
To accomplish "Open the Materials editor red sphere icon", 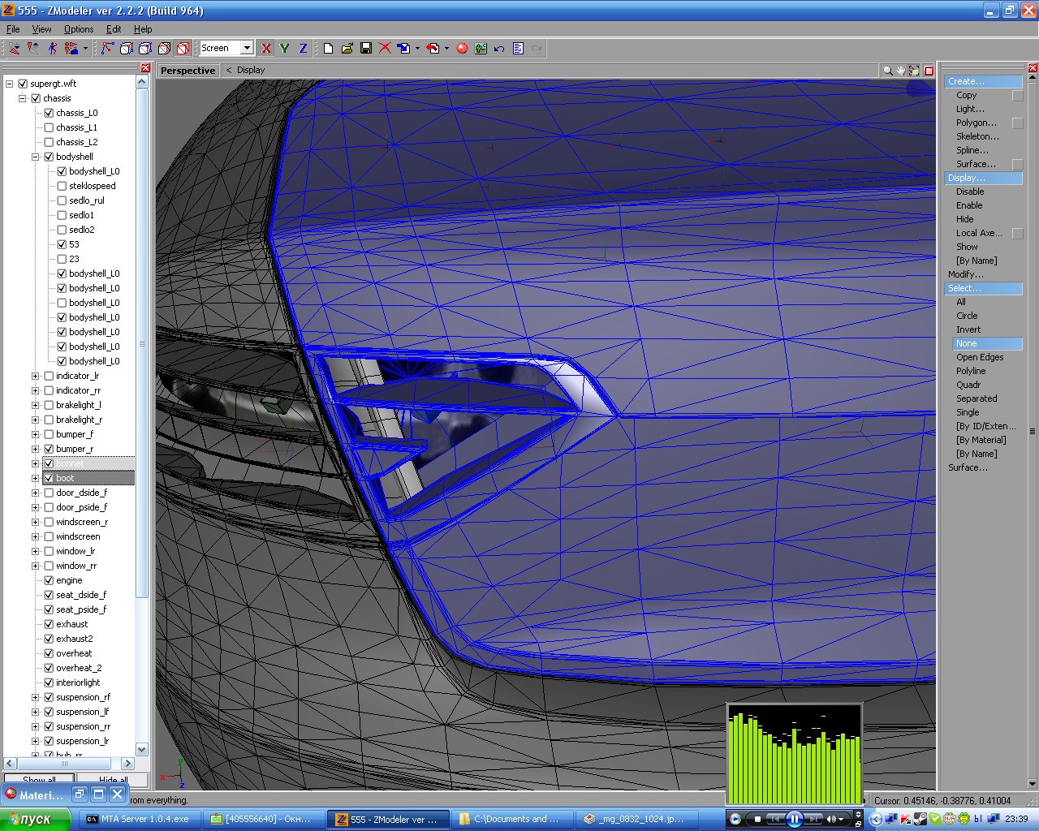I will tap(462, 49).
